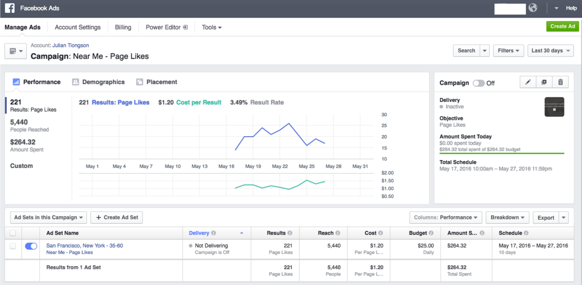The width and height of the screenshot is (582, 285).
Task: Click the Search button
Action: pyautogui.click(x=466, y=51)
